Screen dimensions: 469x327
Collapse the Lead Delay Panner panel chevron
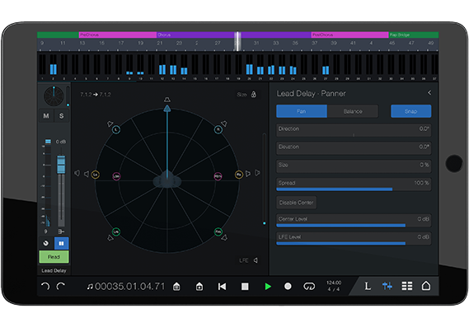click(x=429, y=93)
